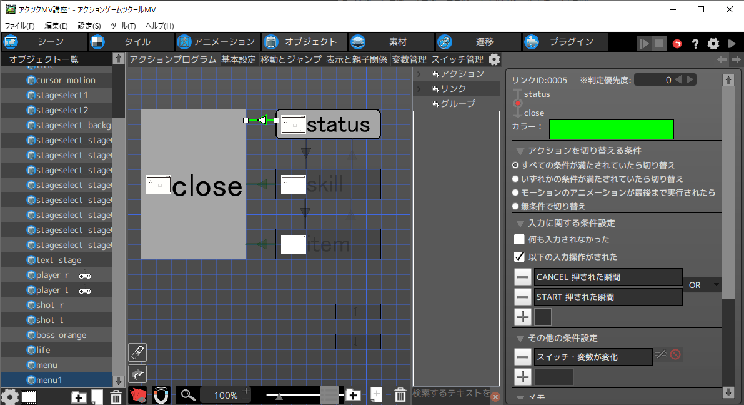Open the OR condition dropdown
The width and height of the screenshot is (744, 405).
[x=702, y=285]
